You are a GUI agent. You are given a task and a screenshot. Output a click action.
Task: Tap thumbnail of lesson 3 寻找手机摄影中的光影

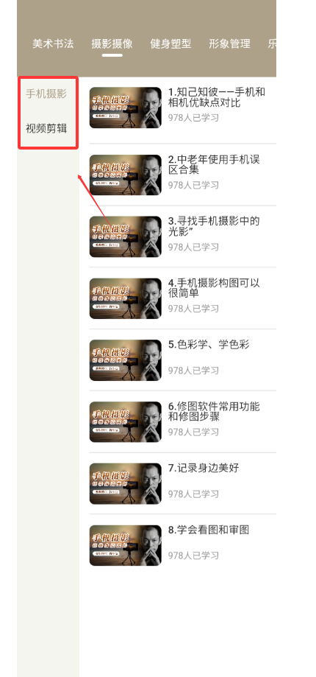(125, 236)
